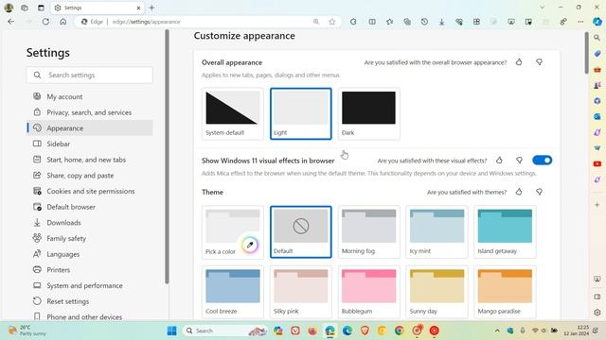Toggle Windows 11 visual effects switch
Screen dimensions: 606x340
pos(543,160)
